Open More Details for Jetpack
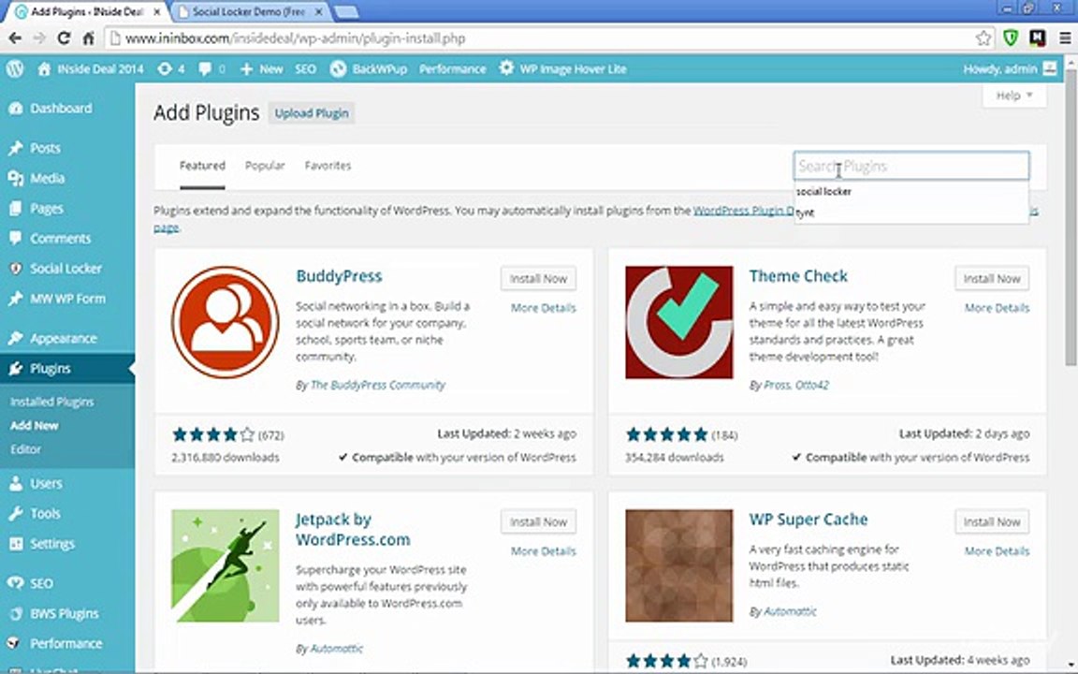 543,551
